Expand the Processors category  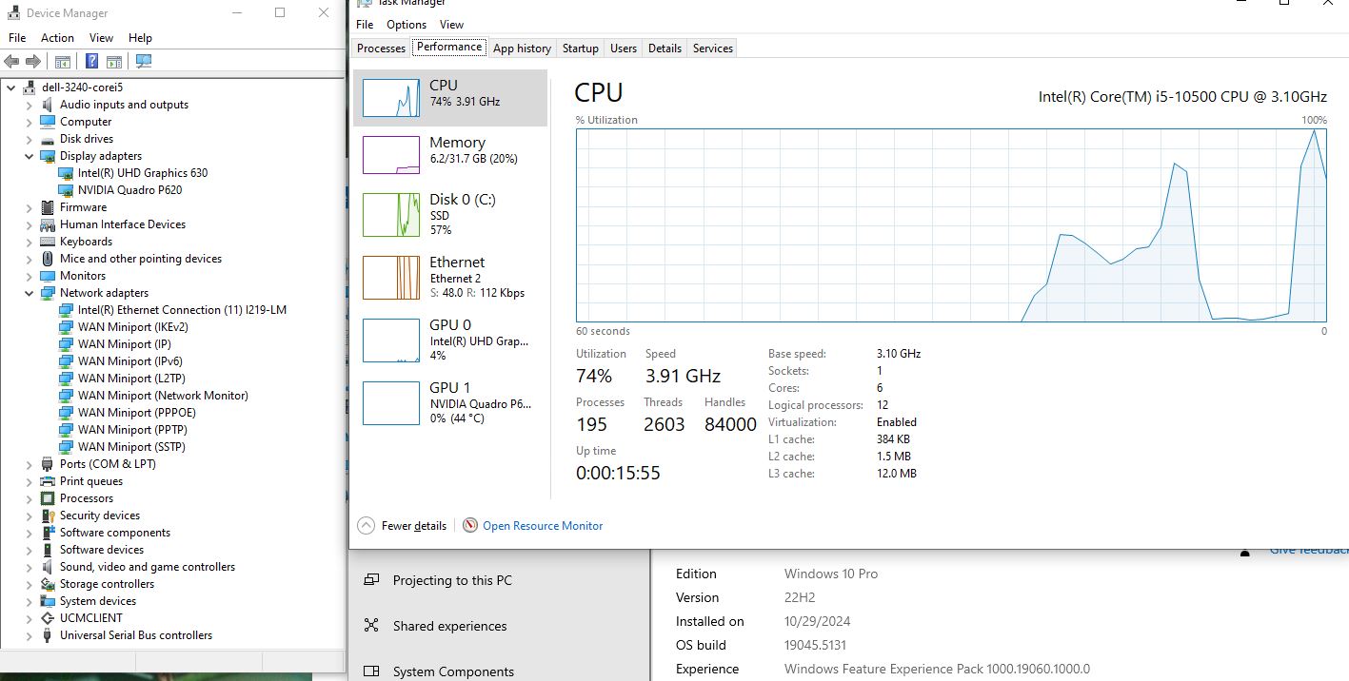[28, 497]
